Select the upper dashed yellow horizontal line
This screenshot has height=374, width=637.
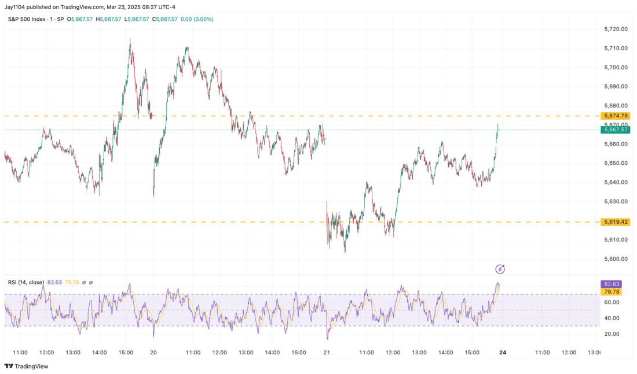290,116
